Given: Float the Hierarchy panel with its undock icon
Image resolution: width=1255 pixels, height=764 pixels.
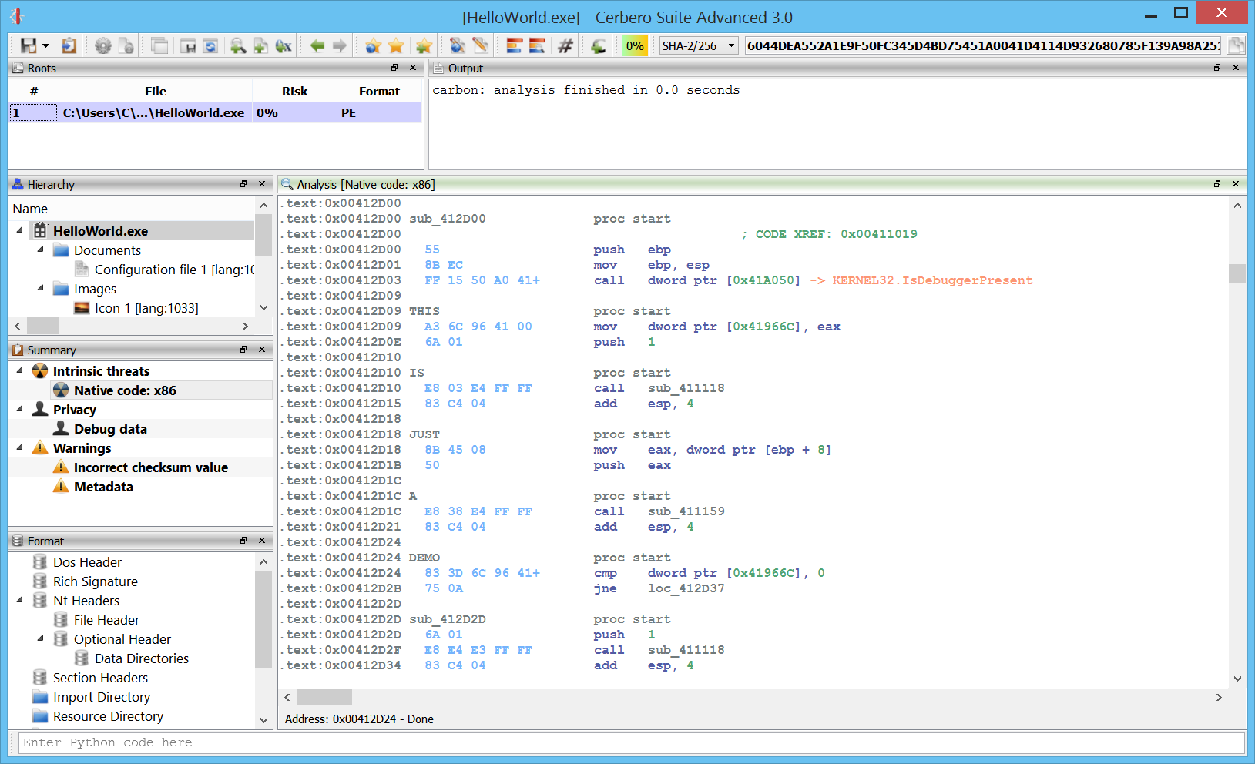Looking at the screenshot, I should tap(243, 184).
